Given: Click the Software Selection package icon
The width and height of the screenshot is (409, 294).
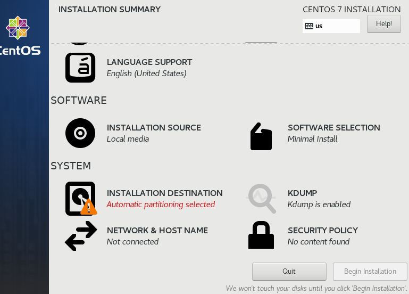Looking at the screenshot, I should point(261,136).
